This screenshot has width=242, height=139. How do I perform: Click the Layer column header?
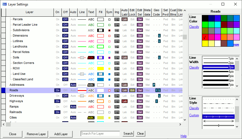pyautogui.click(x=29, y=12)
